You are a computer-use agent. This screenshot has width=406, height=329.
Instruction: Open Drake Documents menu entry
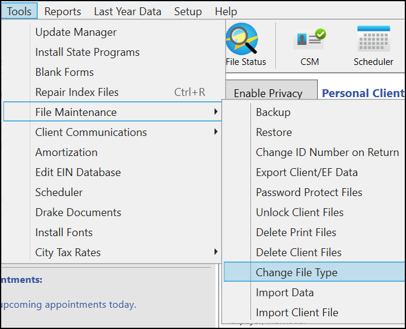[x=112, y=212]
